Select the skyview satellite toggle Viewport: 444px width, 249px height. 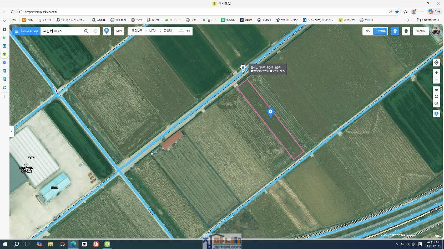click(x=380, y=32)
